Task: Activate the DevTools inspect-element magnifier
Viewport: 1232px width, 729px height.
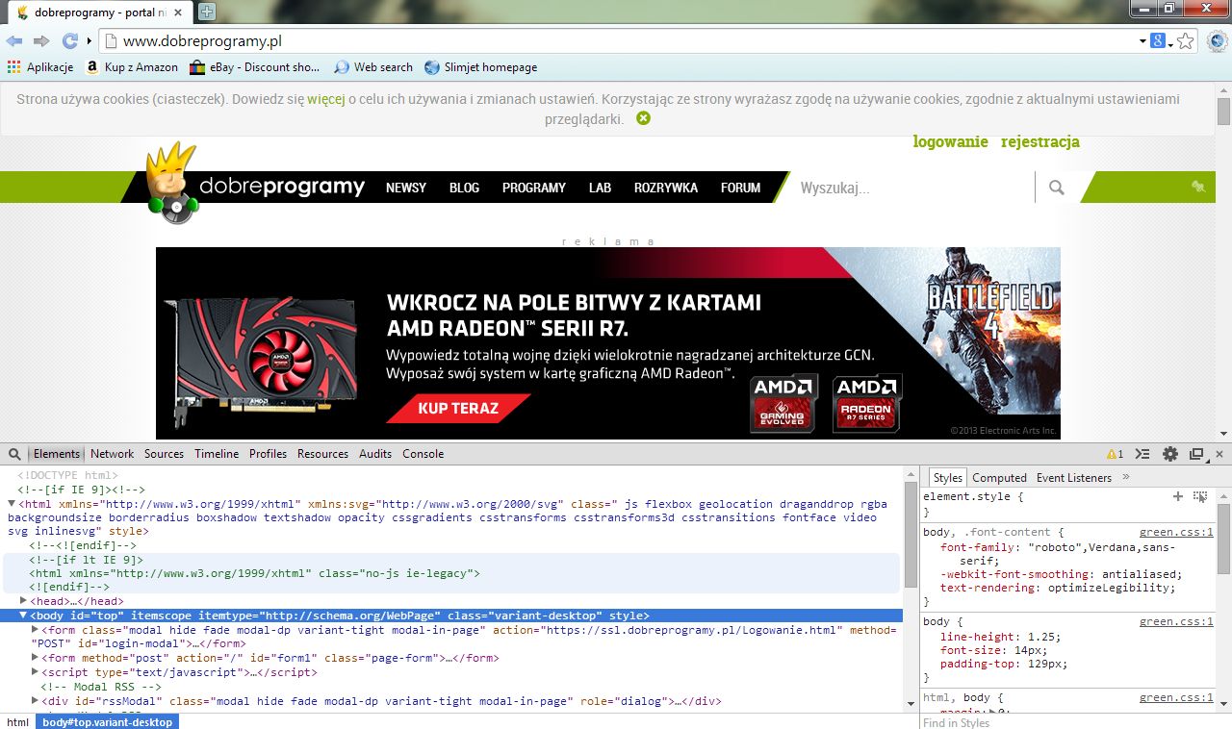Action: click(x=15, y=454)
